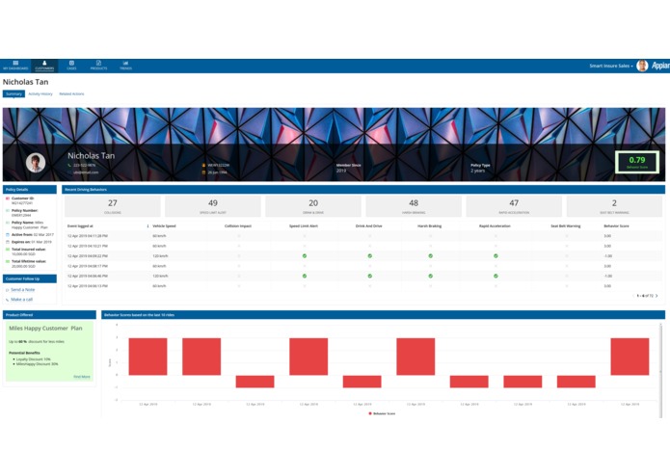The image size is (670, 476).
Task: Open the 49 Speed Limit Alert card
Action: pyautogui.click(x=213, y=206)
